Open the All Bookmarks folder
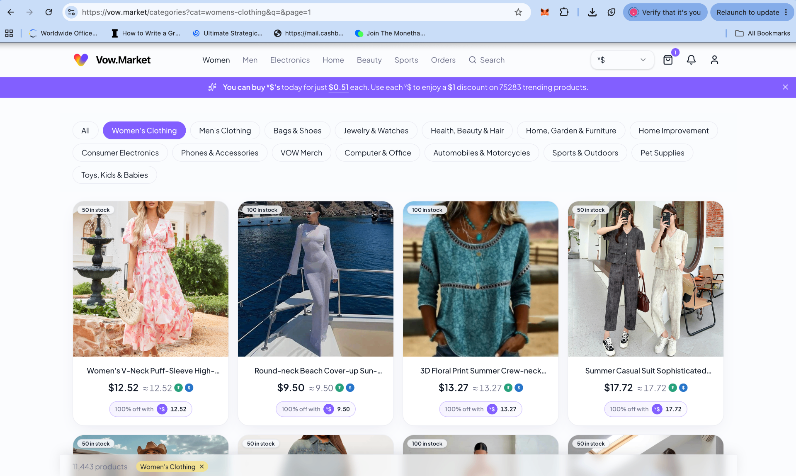 (x=762, y=33)
